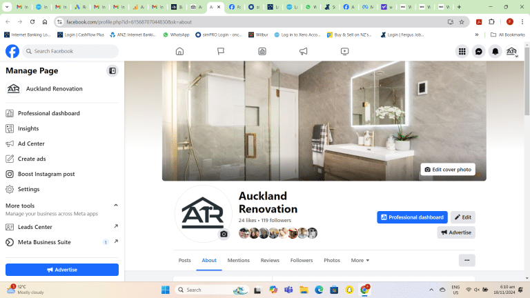Click the Edit cover photo button

coord(448,169)
